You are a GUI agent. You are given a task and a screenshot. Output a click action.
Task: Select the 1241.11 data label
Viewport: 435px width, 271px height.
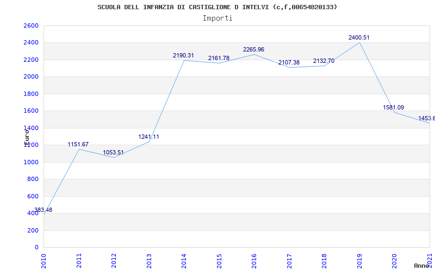click(148, 137)
